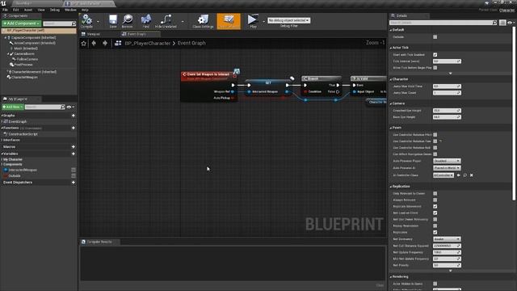Add a new graph with plus icon
Screen dimensions: 517x291
[74, 116]
